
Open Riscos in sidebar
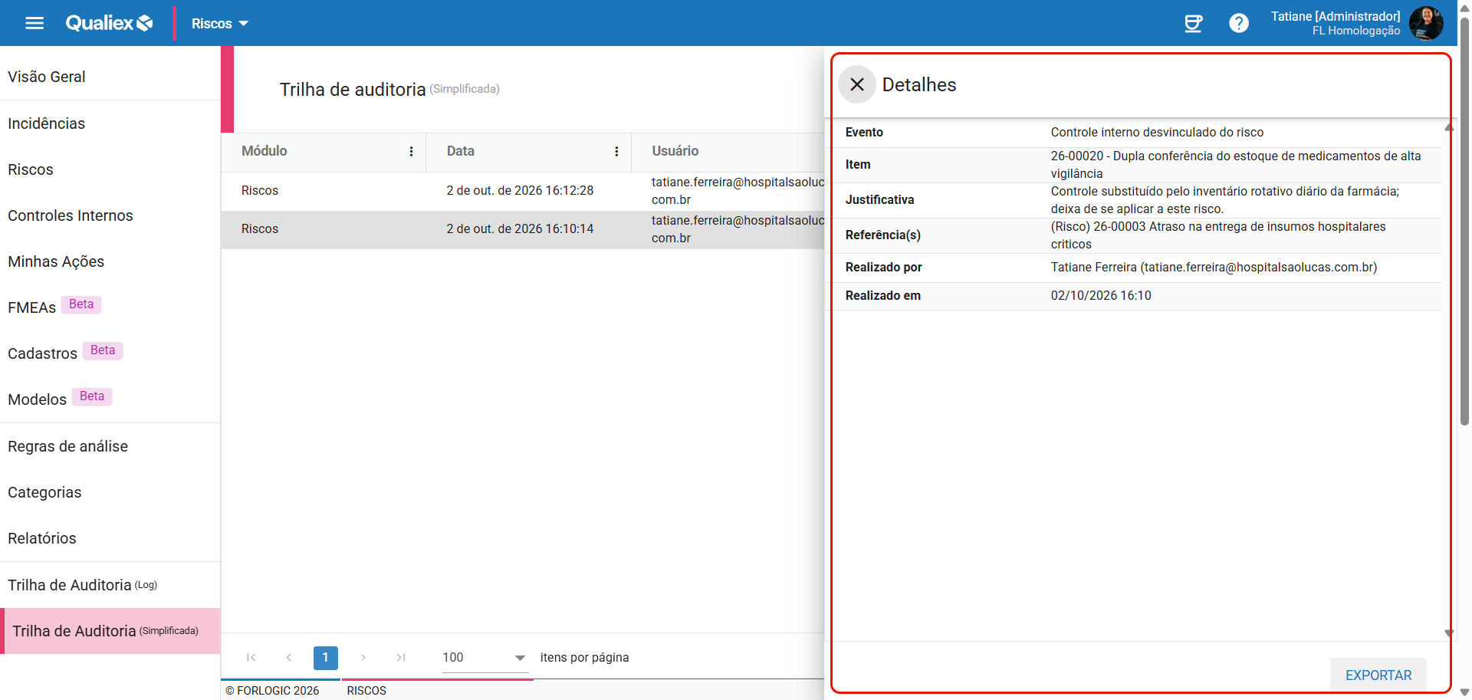pos(31,169)
